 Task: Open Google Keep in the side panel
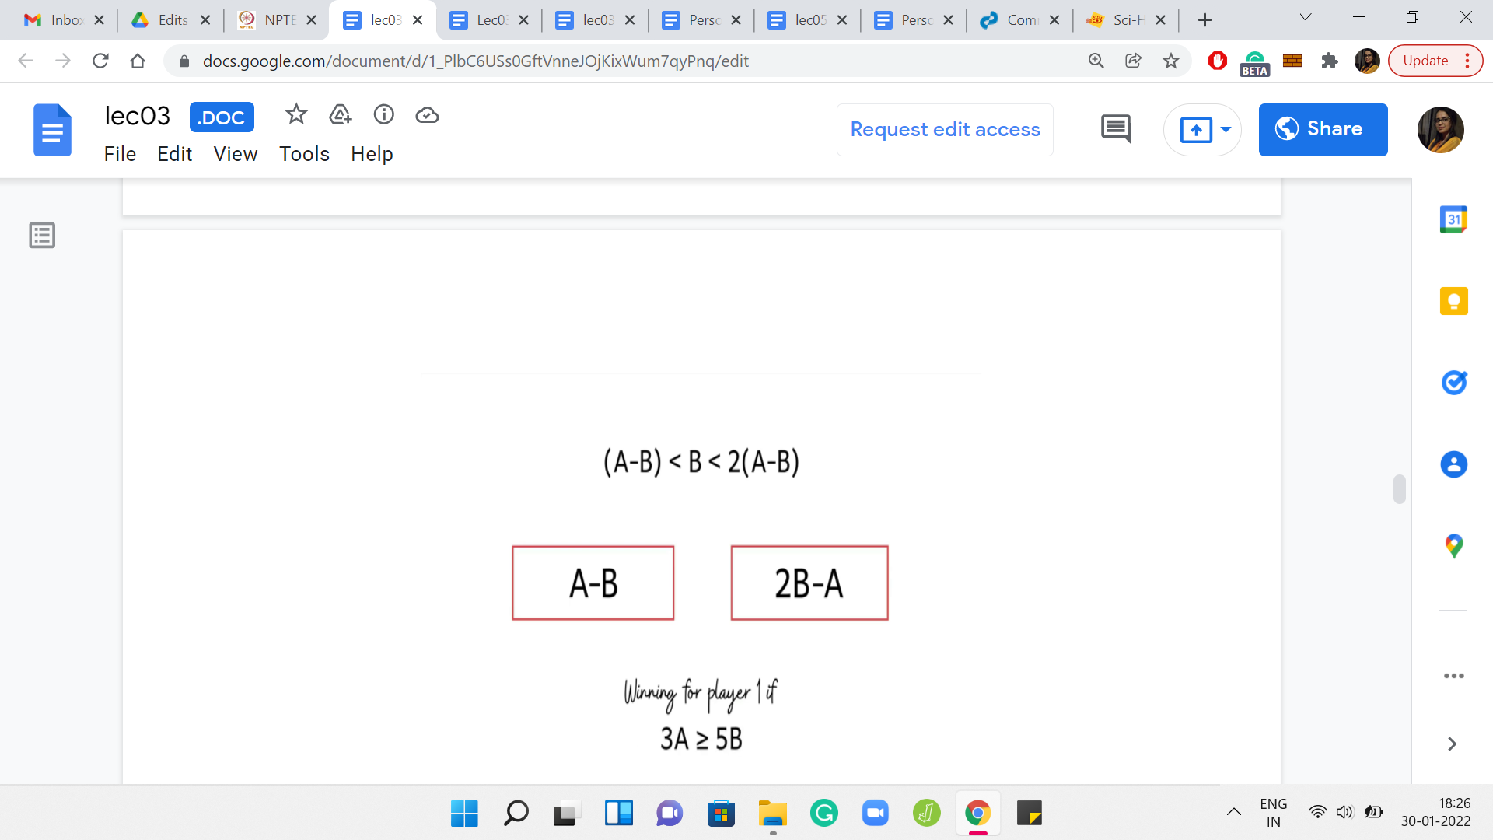point(1453,301)
